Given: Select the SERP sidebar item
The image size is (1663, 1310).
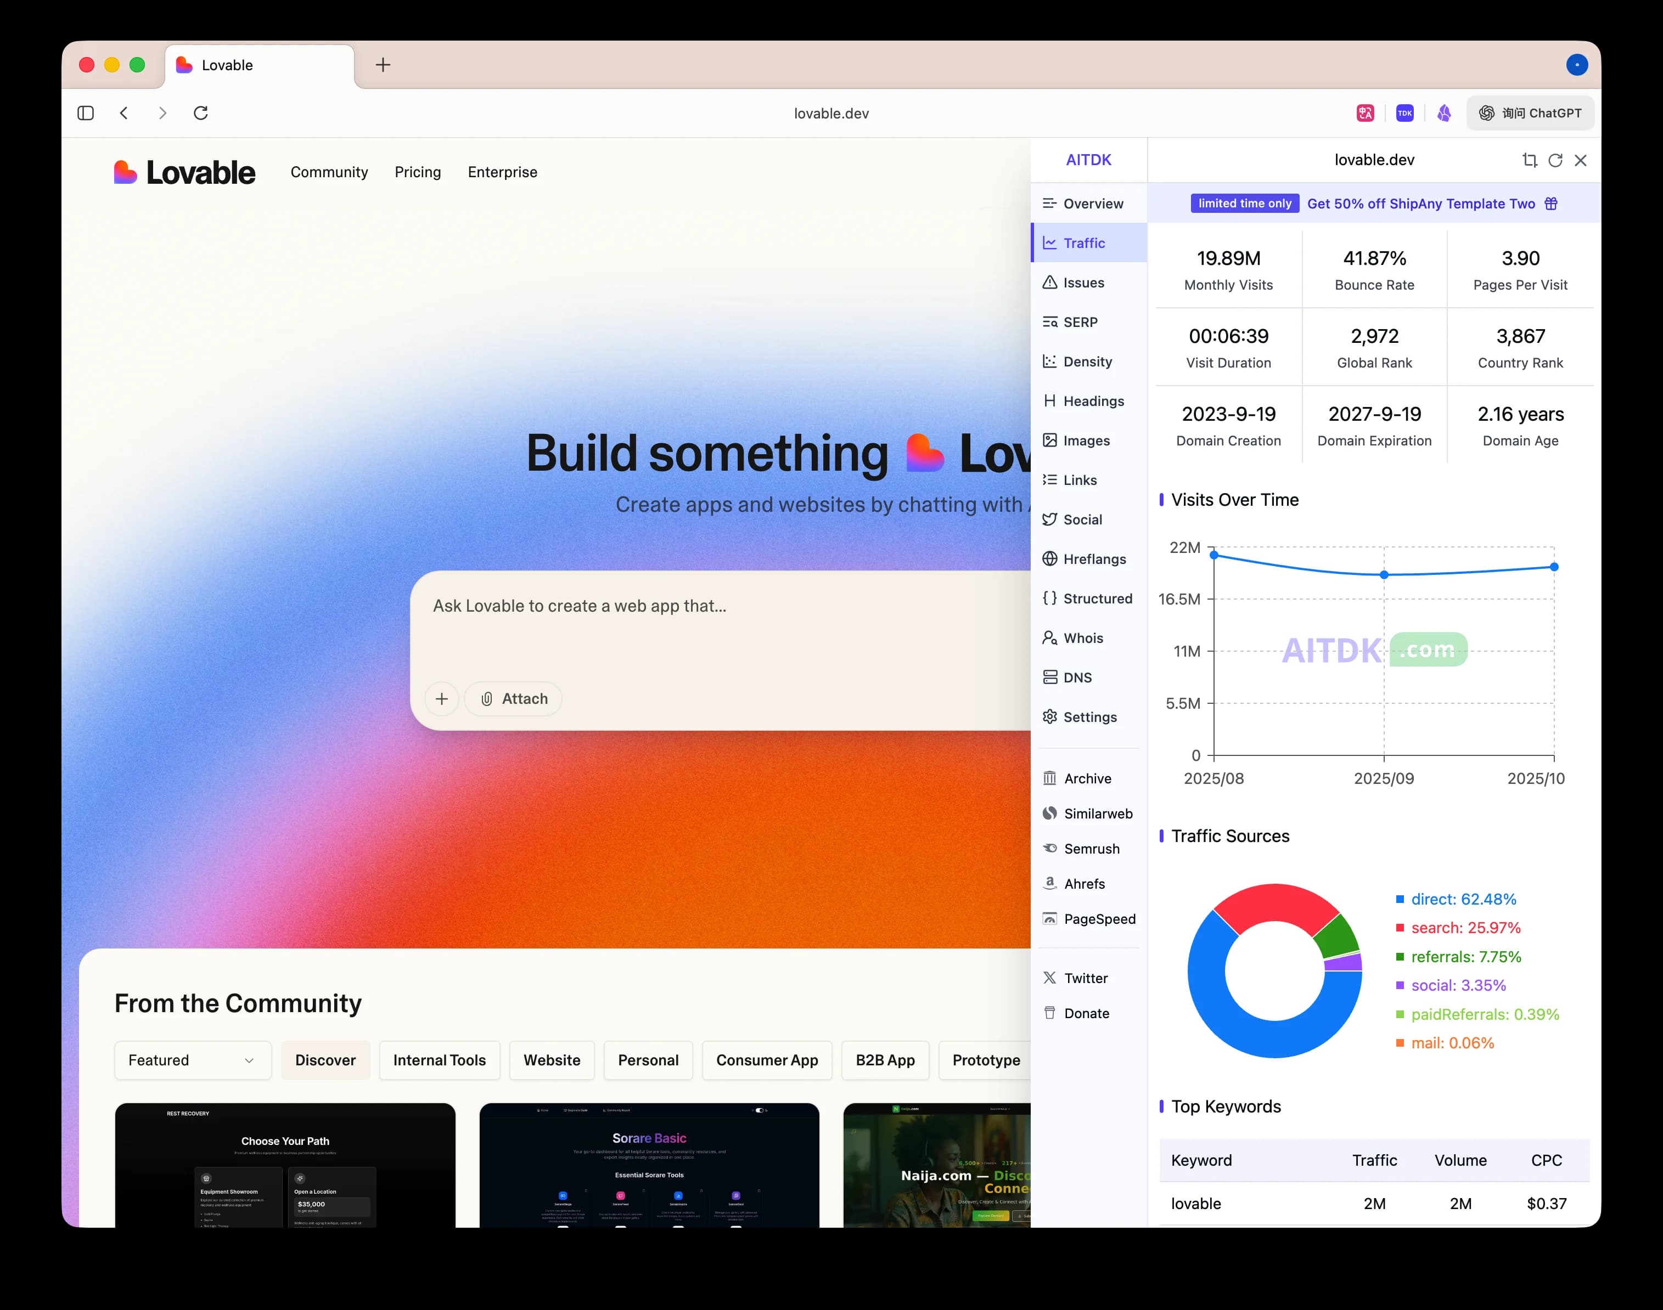Looking at the screenshot, I should coord(1080,322).
